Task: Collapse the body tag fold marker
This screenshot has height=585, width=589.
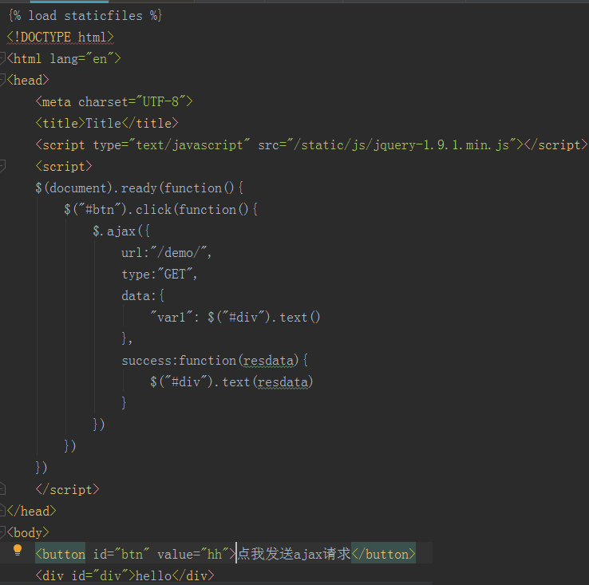Action: tap(2, 532)
